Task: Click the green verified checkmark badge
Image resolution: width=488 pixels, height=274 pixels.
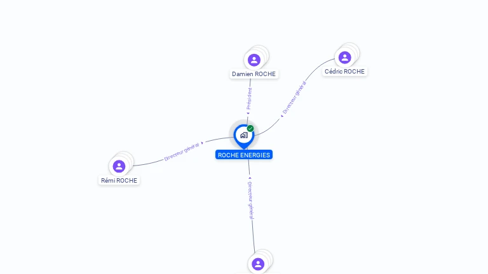Action: click(250, 128)
